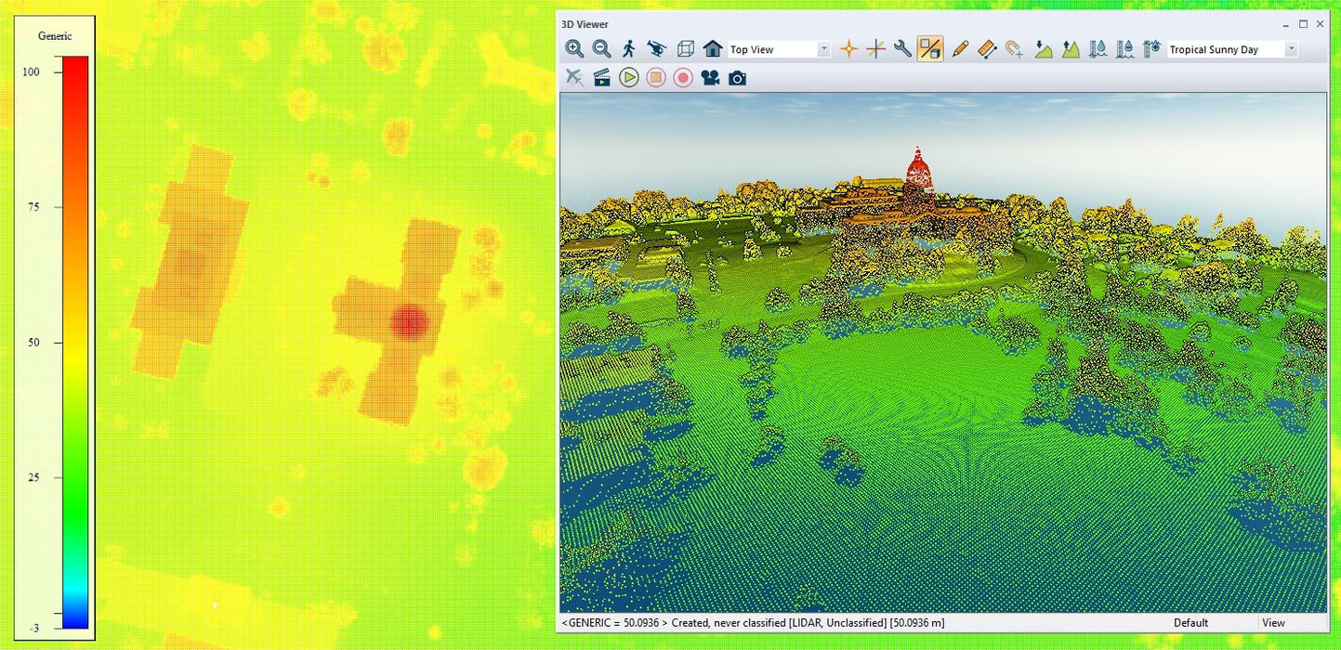Toggle the green crosshair axes display icon
The height and width of the screenshot is (650, 1341).
[875, 49]
